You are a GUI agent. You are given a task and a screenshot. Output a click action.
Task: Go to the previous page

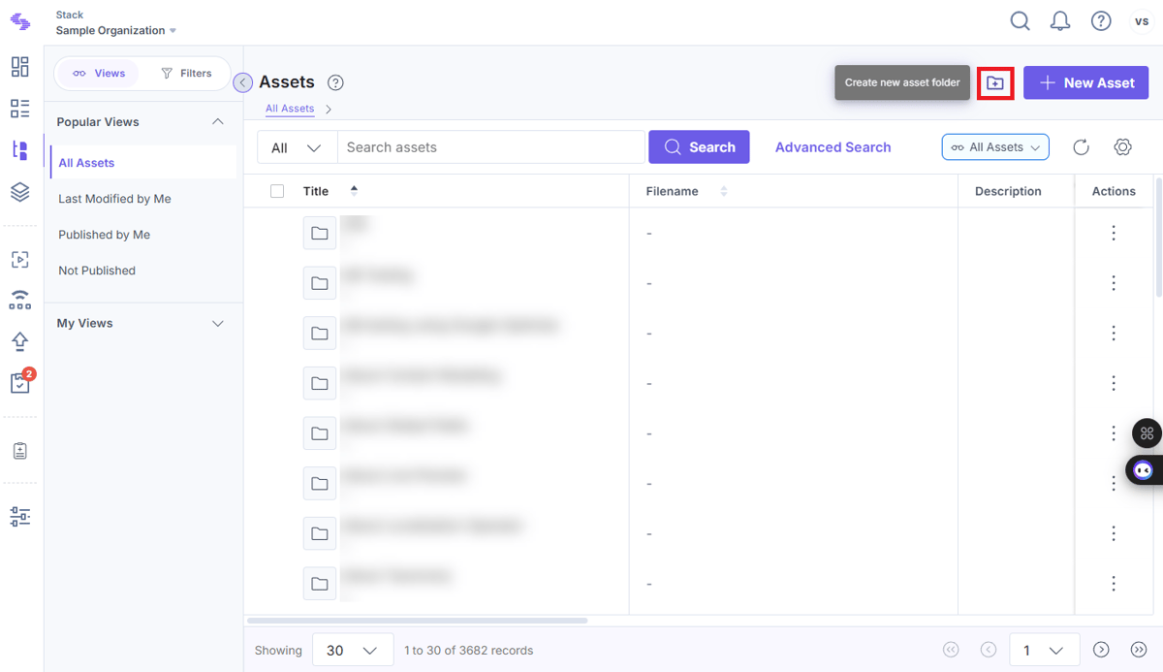989,650
